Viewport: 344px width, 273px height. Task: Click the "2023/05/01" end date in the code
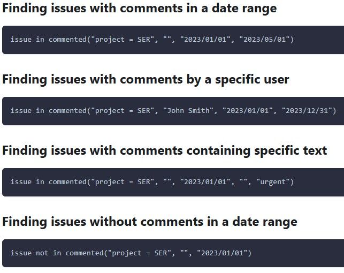pos(265,40)
